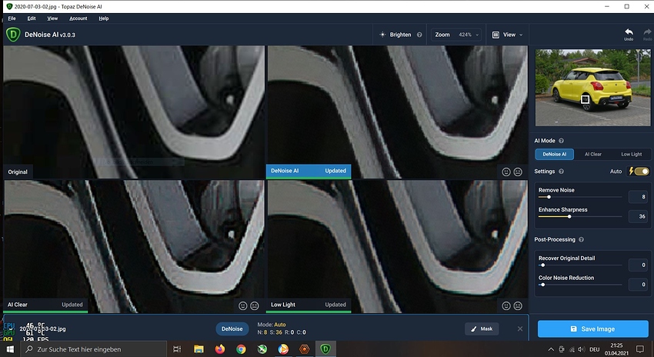Click the Remove Noise slider
This screenshot has height=357, width=654.
[x=580, y=197]
